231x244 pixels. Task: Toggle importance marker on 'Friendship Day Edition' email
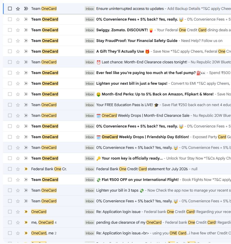point(26,137)
